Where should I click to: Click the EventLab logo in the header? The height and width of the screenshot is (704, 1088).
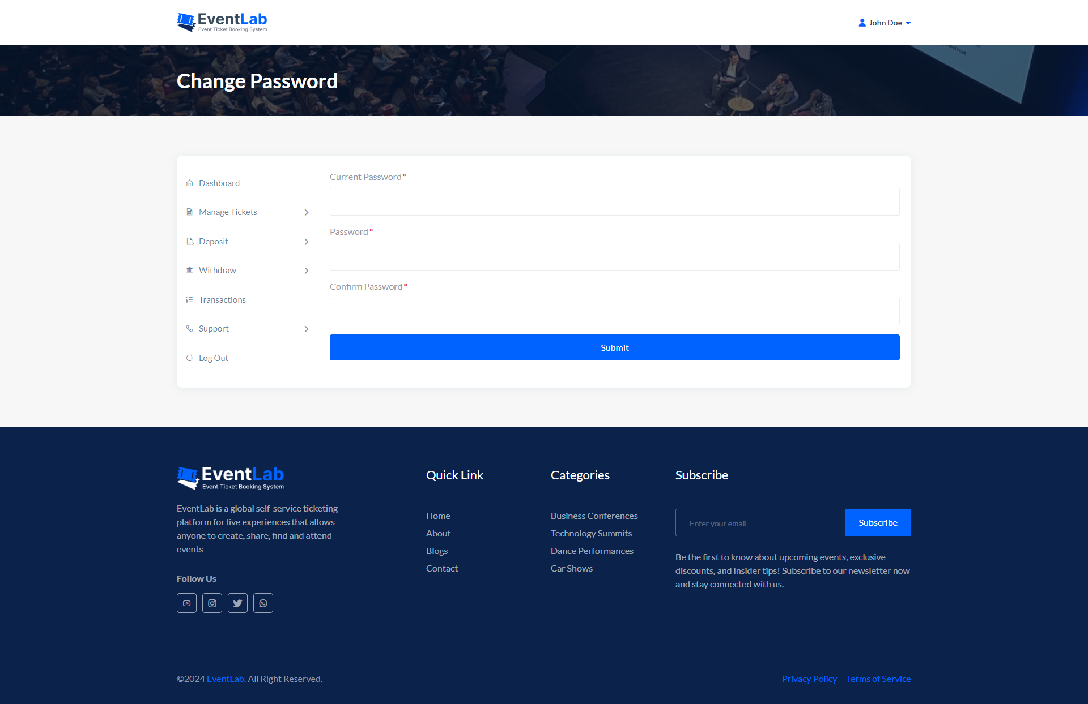222,23
